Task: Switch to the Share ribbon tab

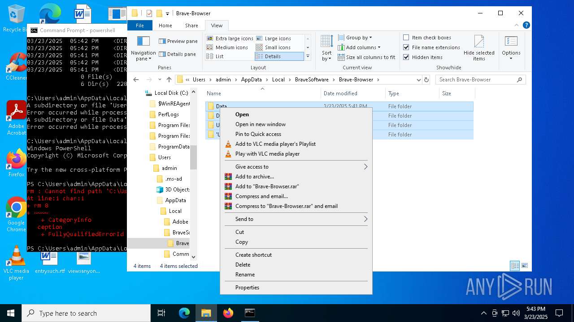Action: [x=191, y=25]
